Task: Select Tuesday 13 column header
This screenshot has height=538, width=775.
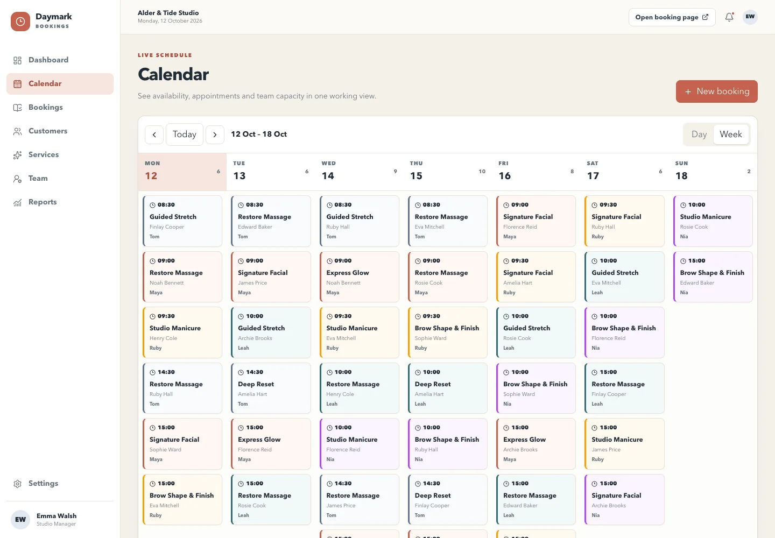Action: pos(271,172)
